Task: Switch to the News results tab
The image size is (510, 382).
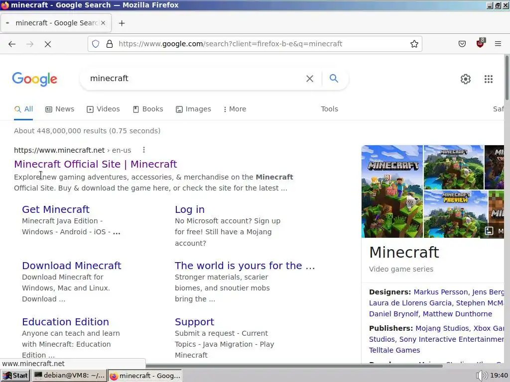Action: click(60, 109)
